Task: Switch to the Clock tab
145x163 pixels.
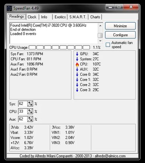Action: coord(32,17)
